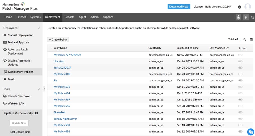Open action menu for My Policy 496
The height and width of the screenshot is (136, 255).
click(240, 131)
